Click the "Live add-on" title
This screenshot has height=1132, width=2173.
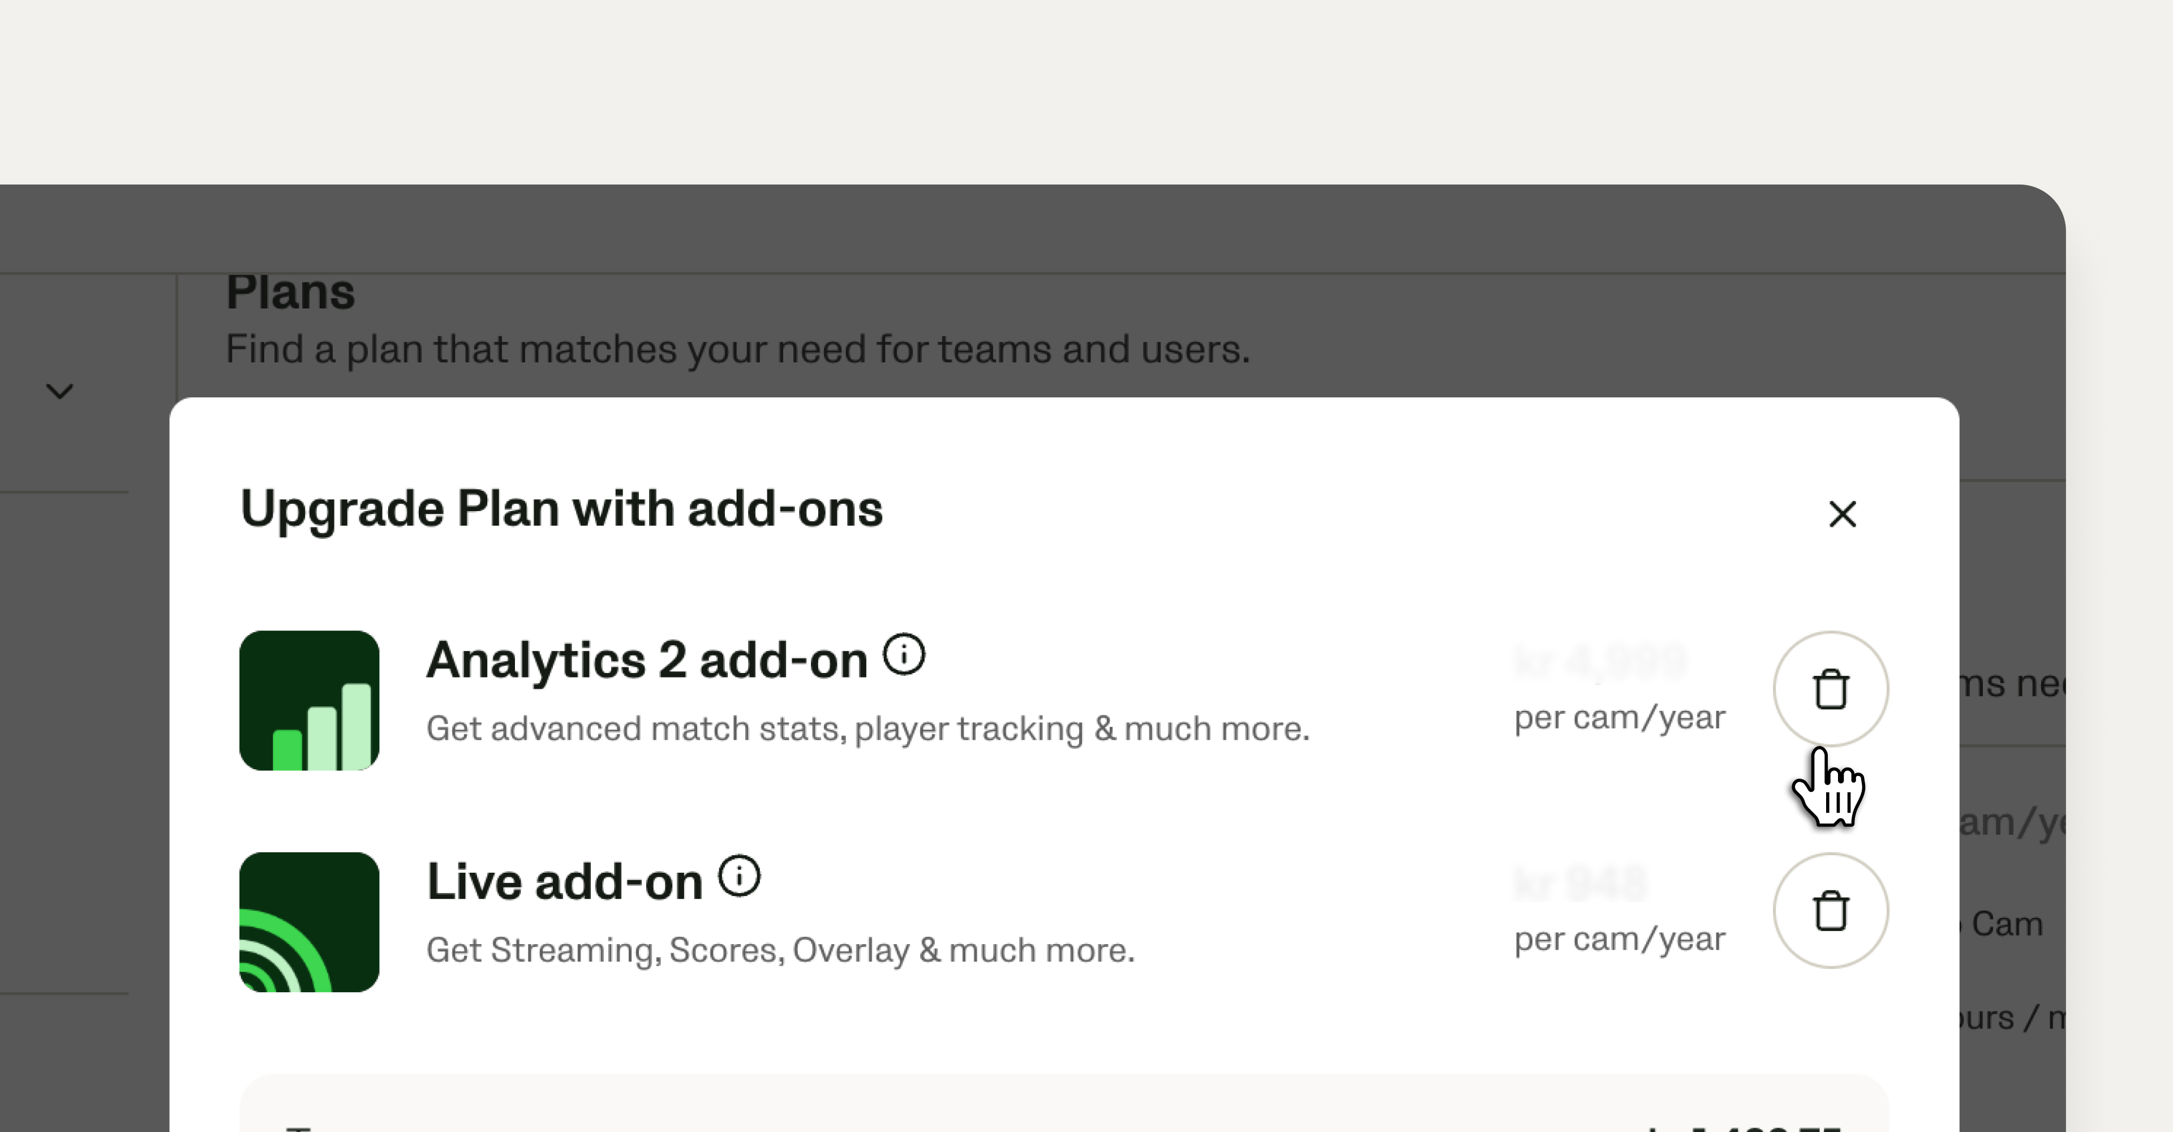click(564, 881)
